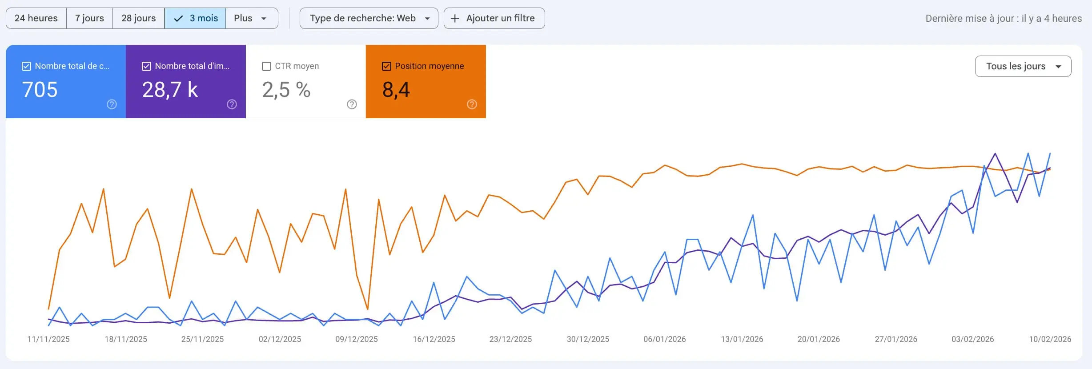Open help tooltip on Nombre total d'impressions card

231,104
